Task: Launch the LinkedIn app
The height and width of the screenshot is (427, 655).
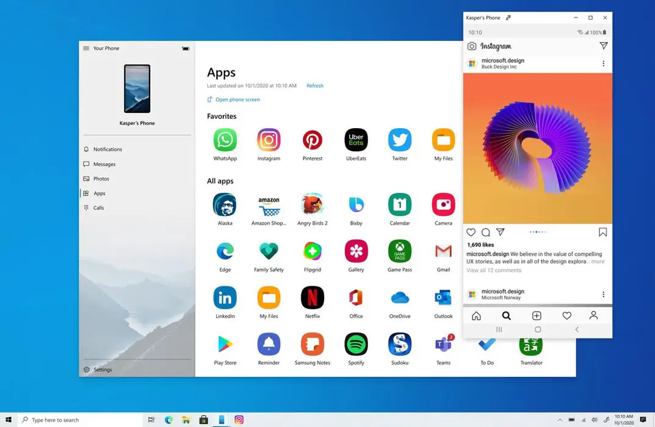Action: [x=225, y=298]
